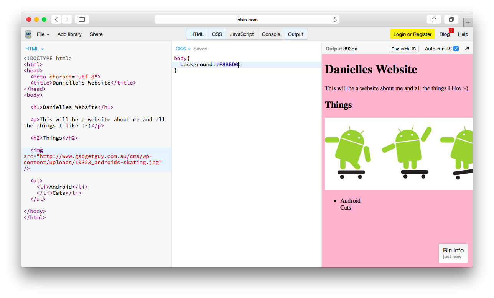Click the jsbin.com address bar
The height and width of the screenshot is (298, 494).
(247, 20)
